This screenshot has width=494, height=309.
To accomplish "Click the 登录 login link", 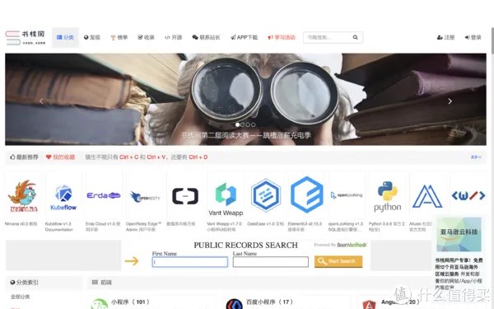I will tap(473, 38).
